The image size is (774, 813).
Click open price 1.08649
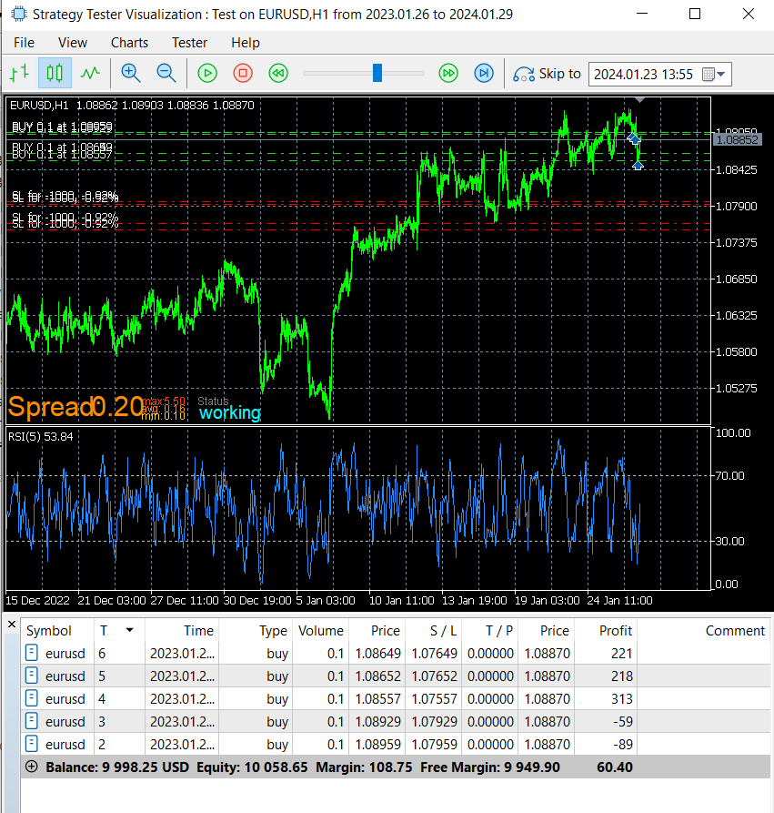point(377,654)
